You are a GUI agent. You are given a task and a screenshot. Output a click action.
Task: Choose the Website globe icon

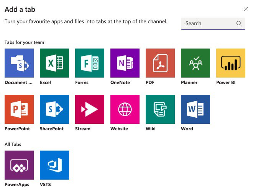point(125,109)
